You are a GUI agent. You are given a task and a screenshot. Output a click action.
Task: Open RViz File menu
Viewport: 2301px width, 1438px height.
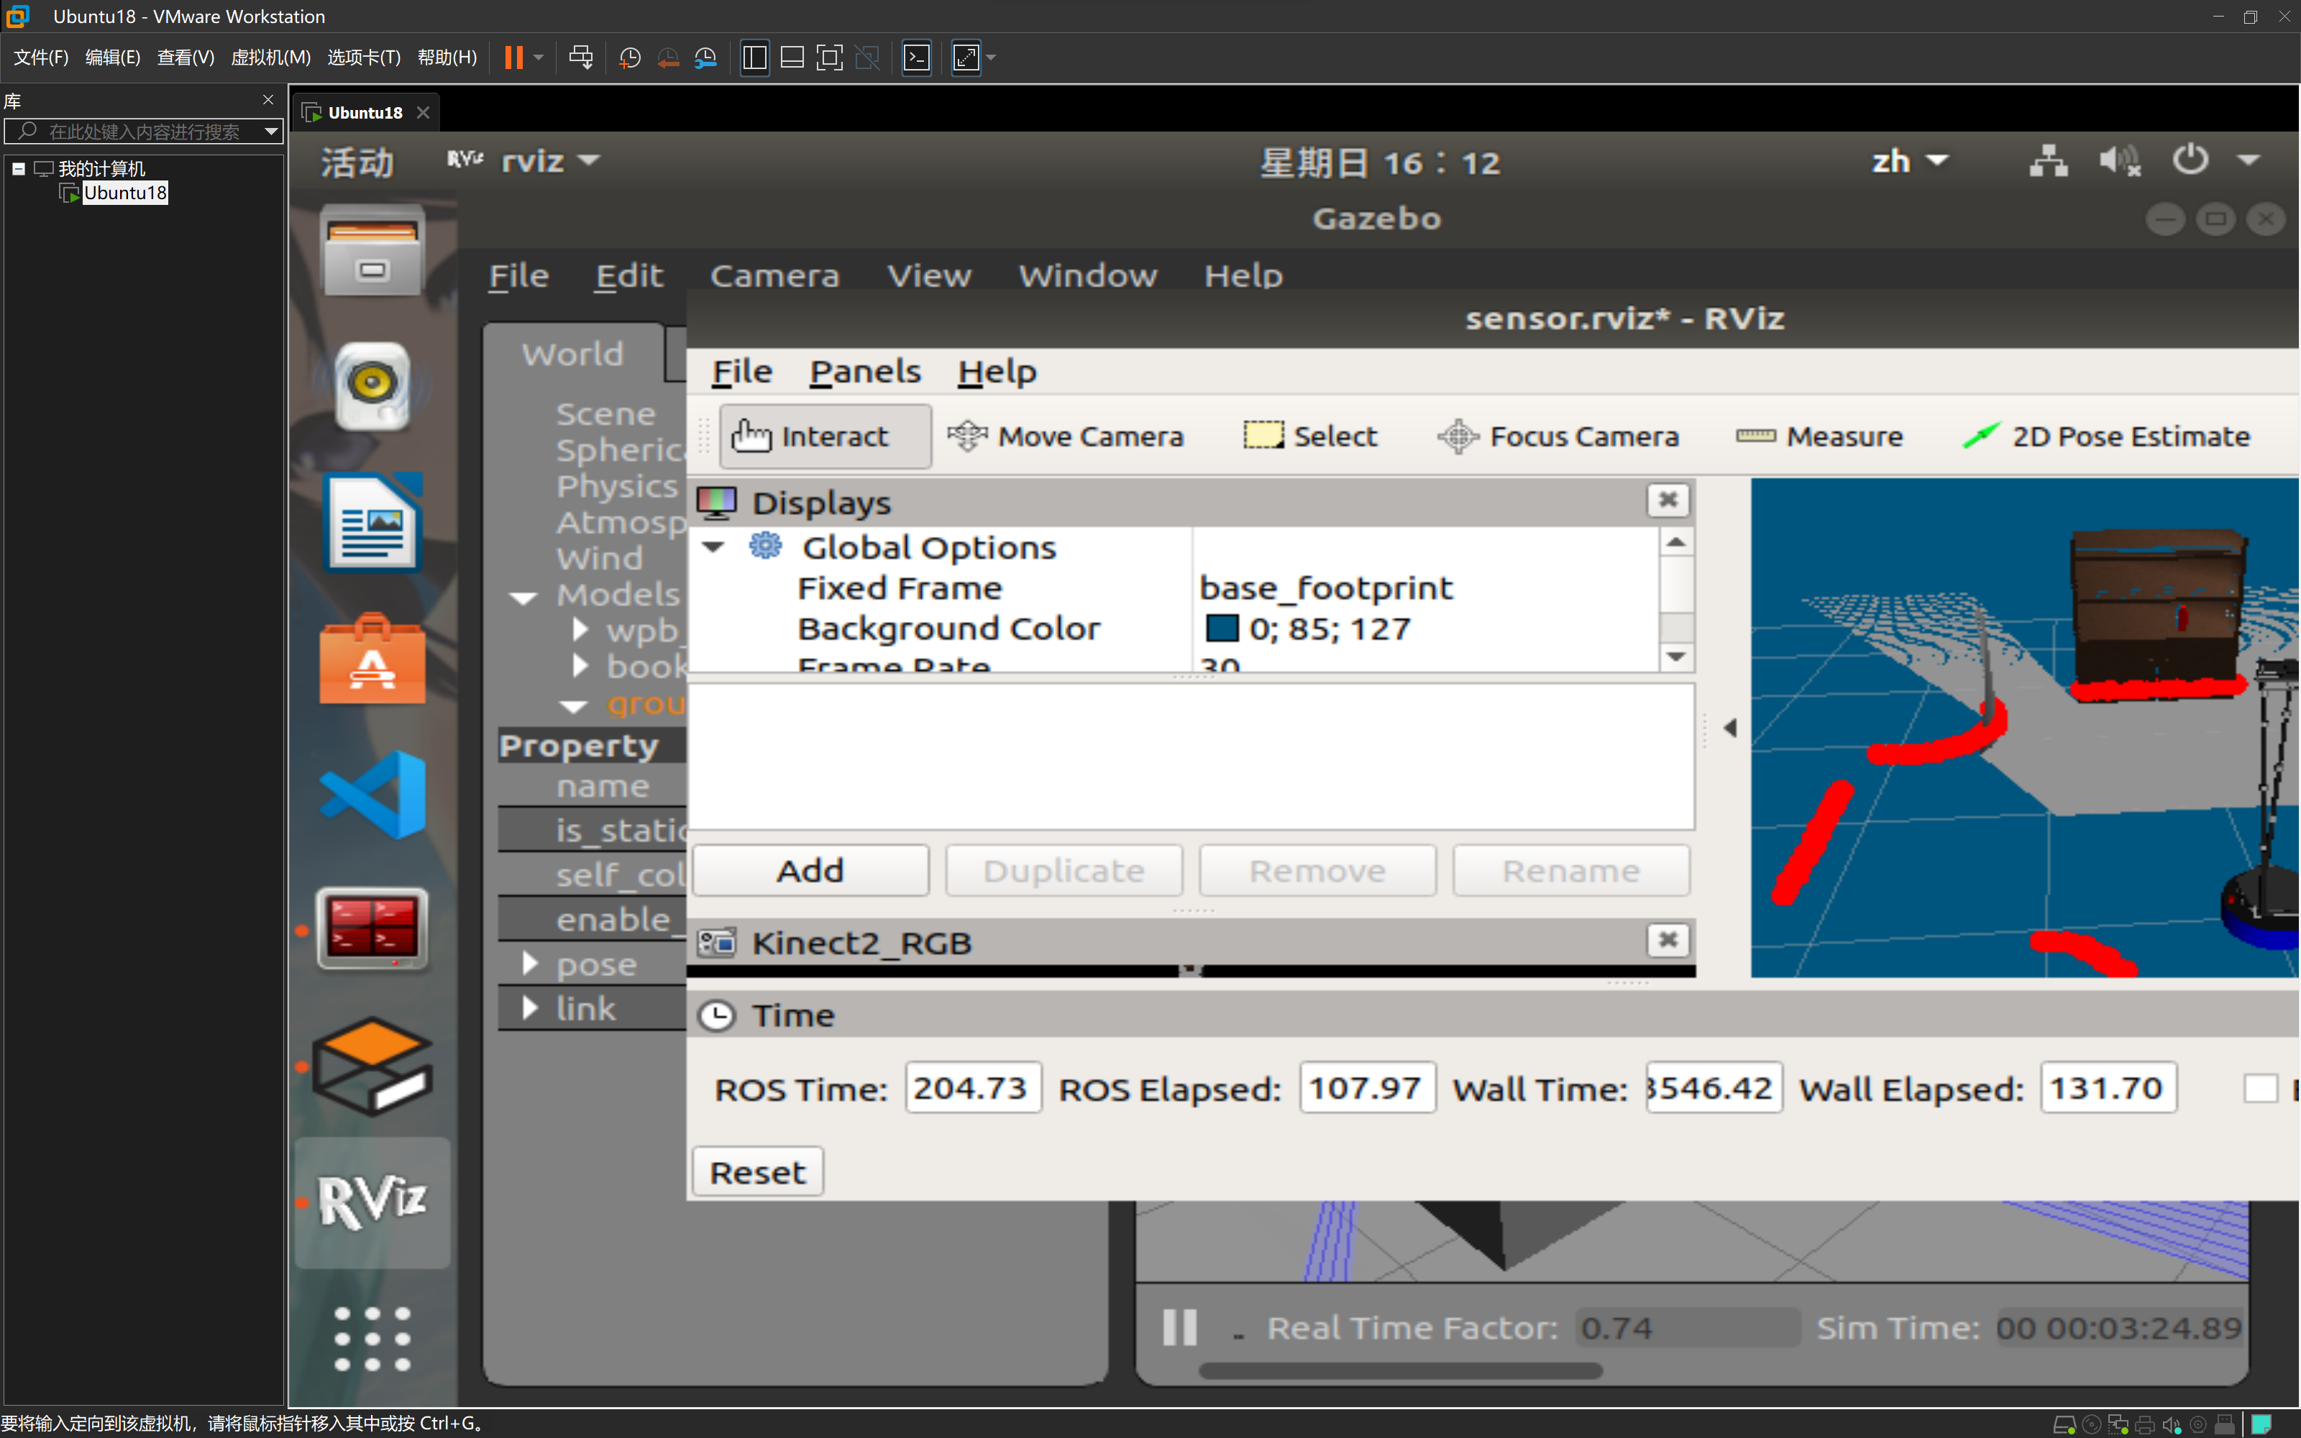[741, 371]
